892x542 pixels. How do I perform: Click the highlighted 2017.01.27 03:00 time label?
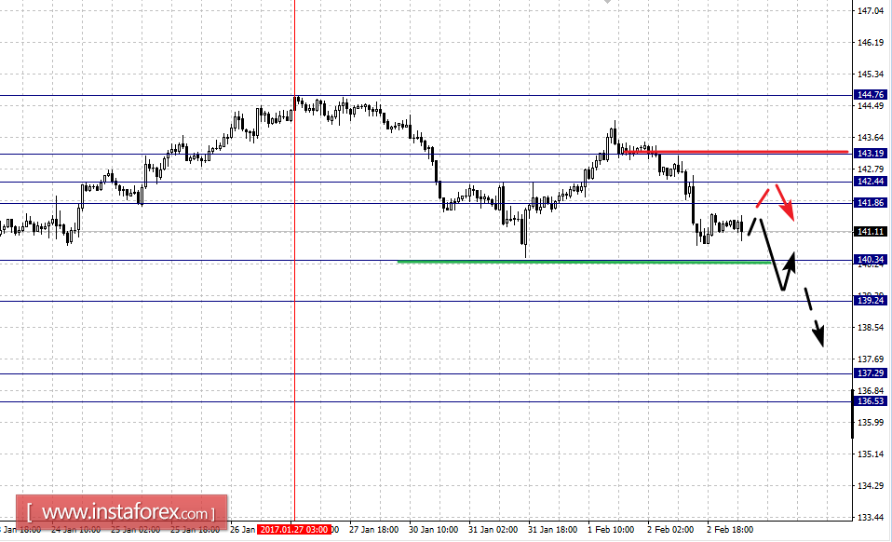(x=293, y=530)
